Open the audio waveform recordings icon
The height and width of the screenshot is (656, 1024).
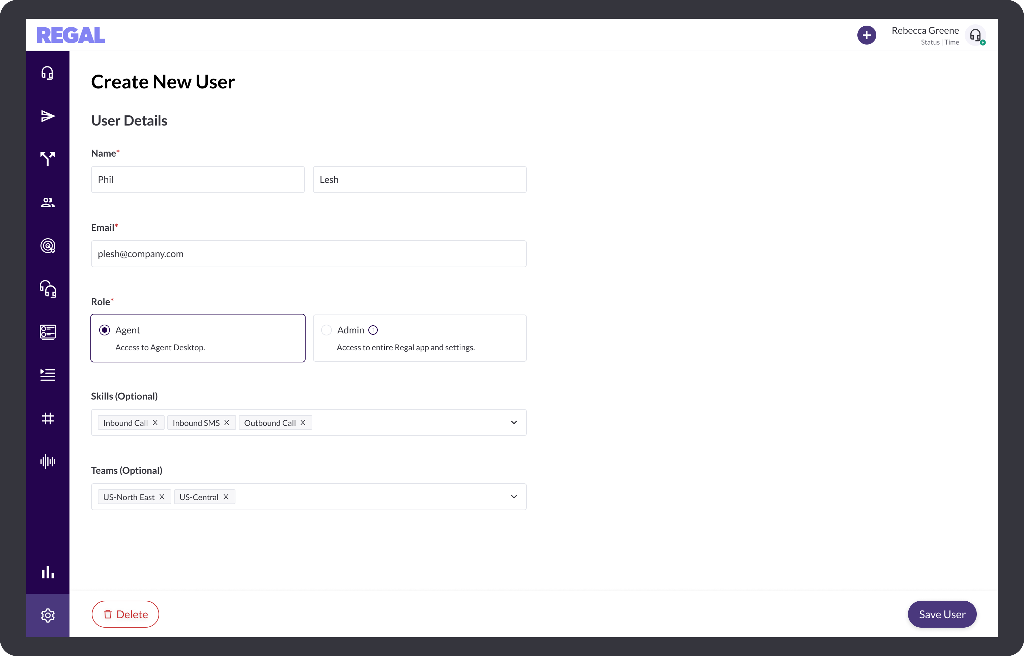coord(48,461)
